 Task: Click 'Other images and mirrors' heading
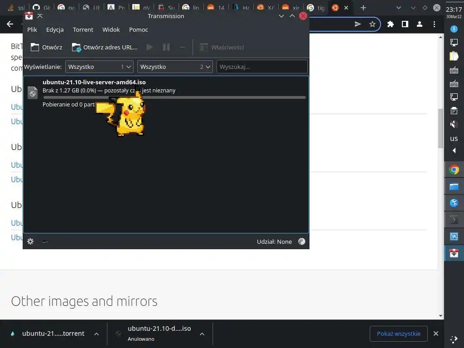(x=84, y=301)
